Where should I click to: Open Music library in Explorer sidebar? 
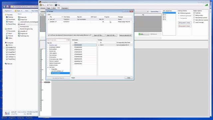pos(10,33)
